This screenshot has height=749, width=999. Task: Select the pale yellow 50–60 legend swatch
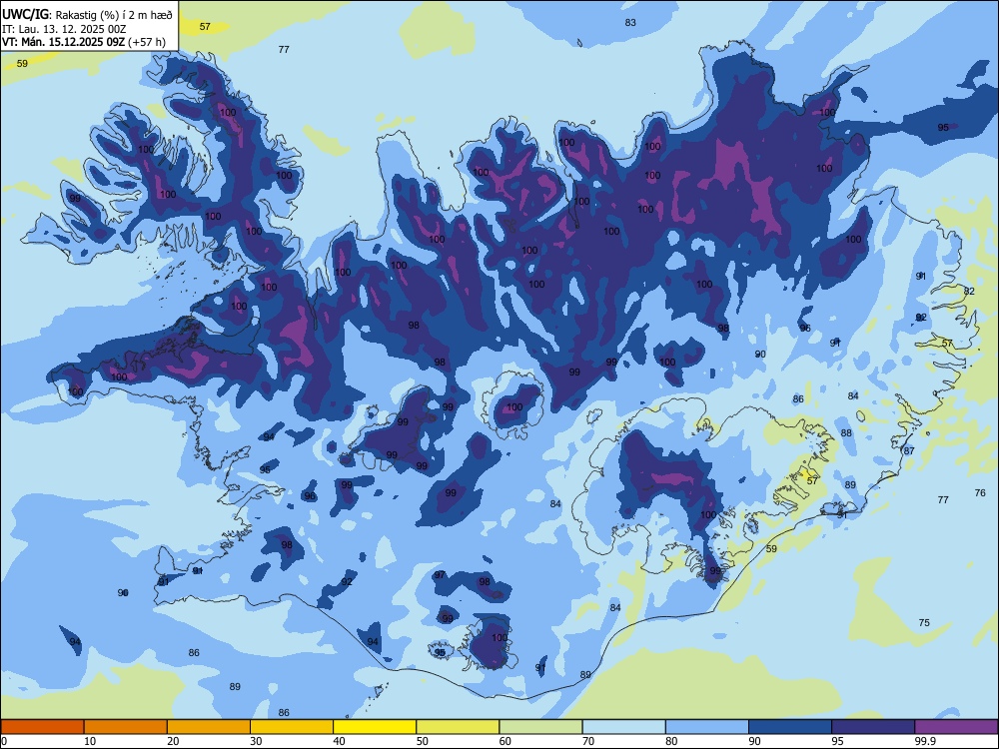tap(458, 727)
